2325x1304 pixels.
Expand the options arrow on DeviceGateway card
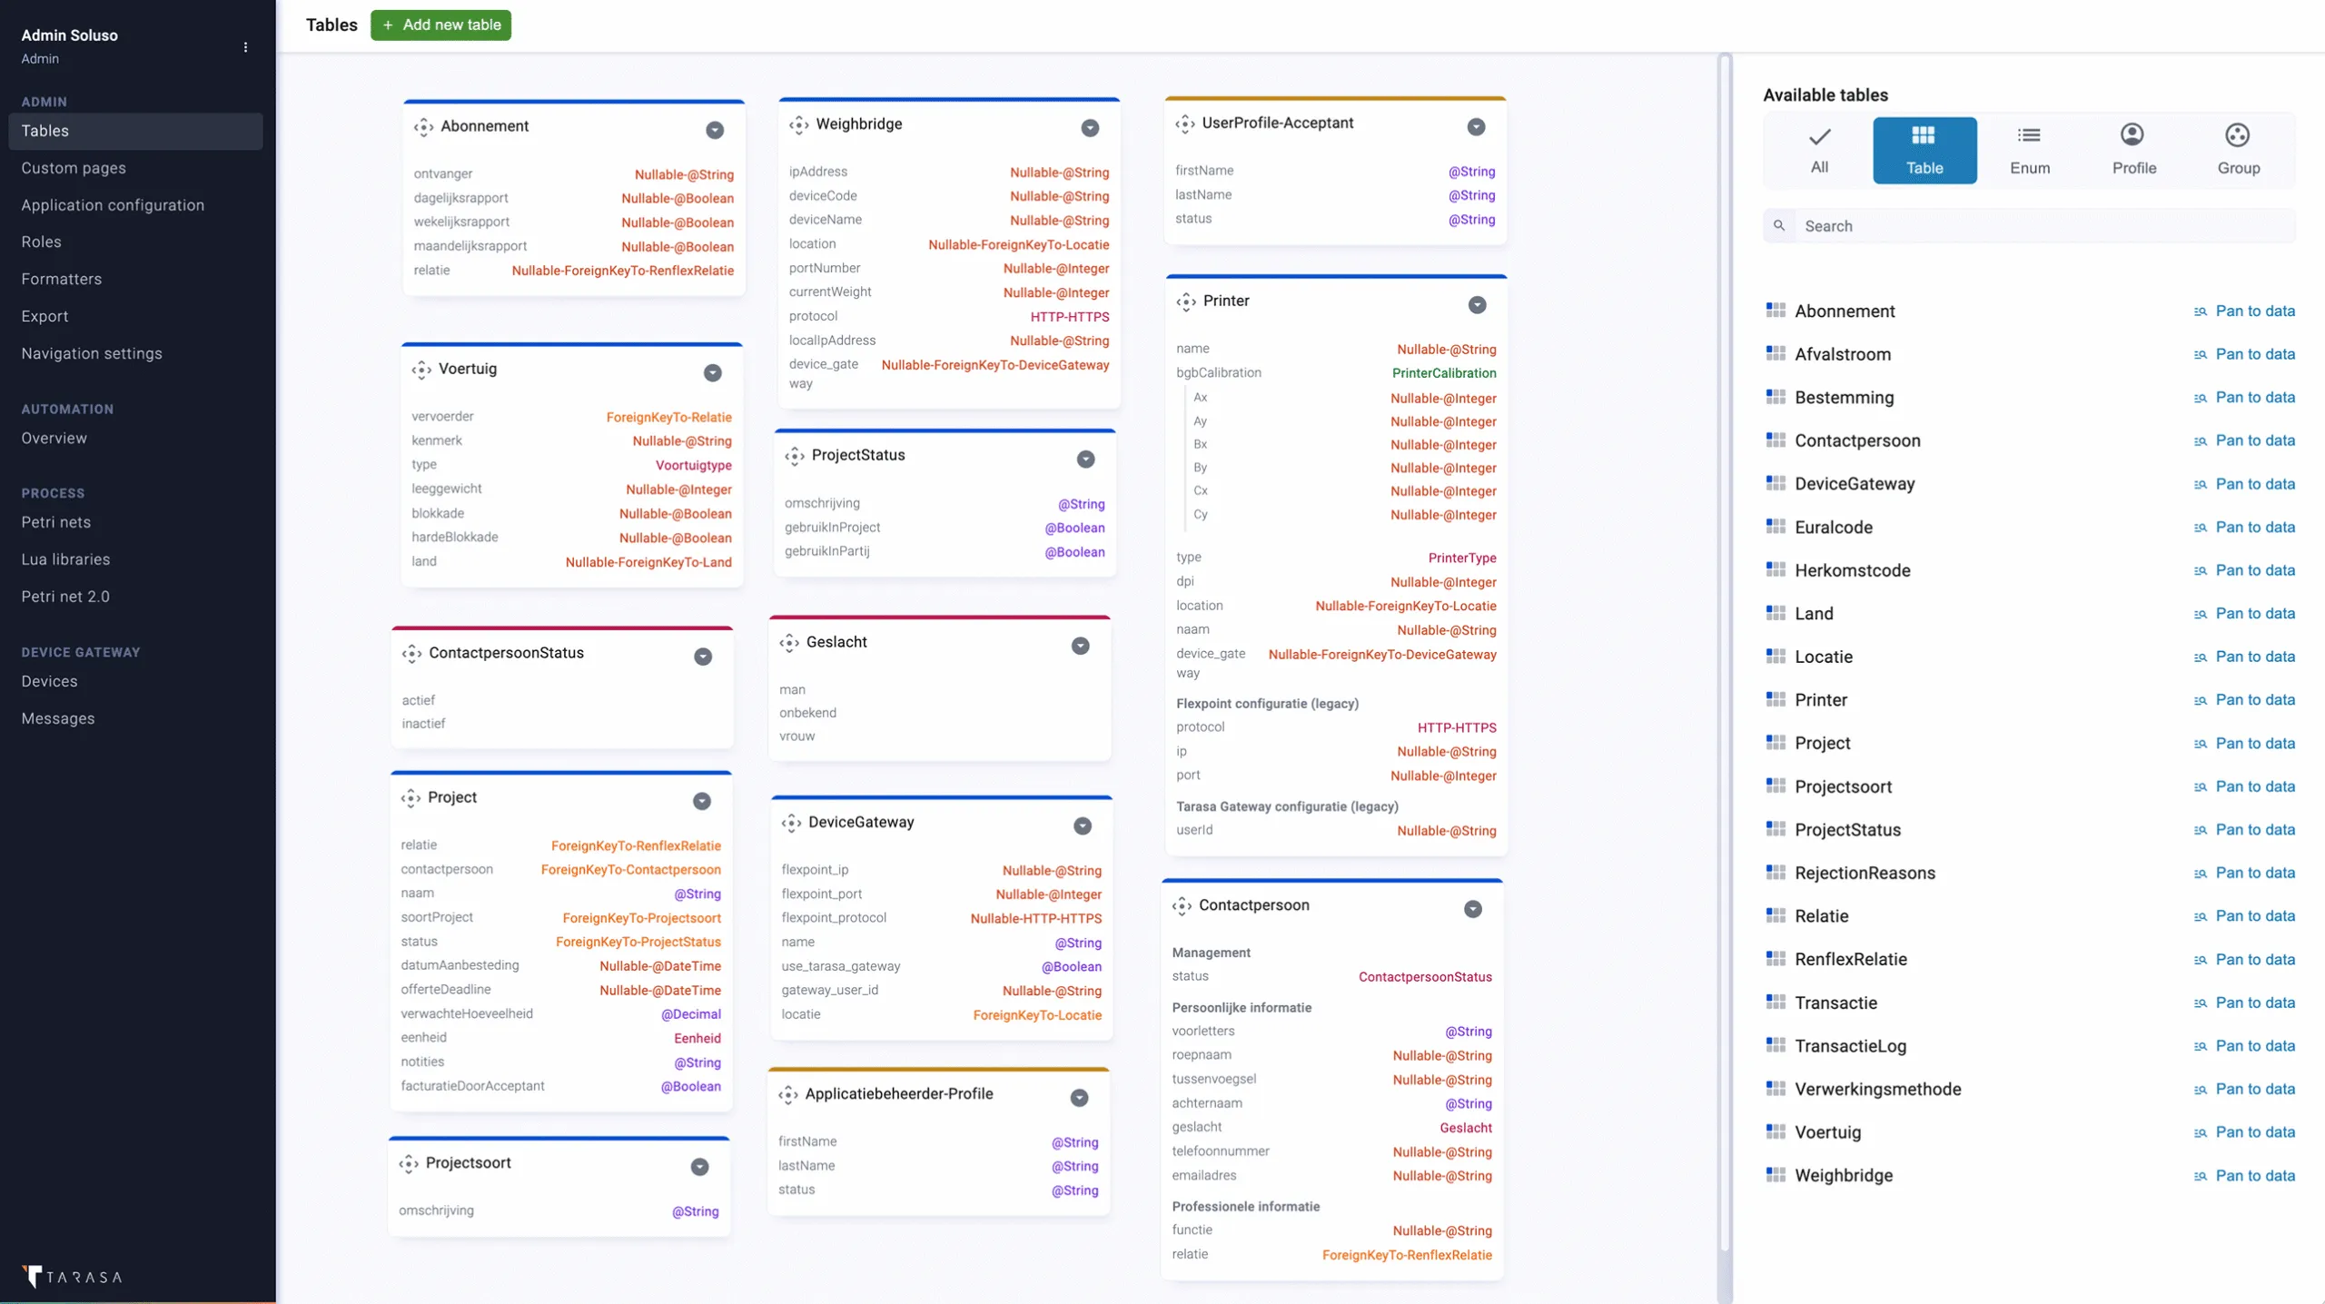pos(1082,825)
